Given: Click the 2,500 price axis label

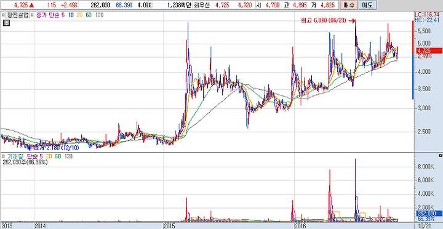Looking at the screenshot, I should [425, 132].
